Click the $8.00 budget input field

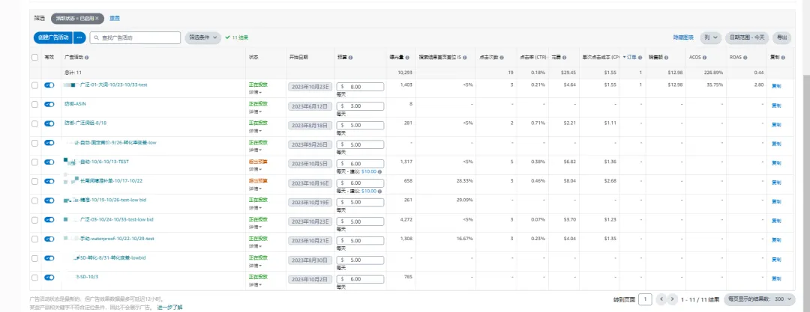point(360,87)
